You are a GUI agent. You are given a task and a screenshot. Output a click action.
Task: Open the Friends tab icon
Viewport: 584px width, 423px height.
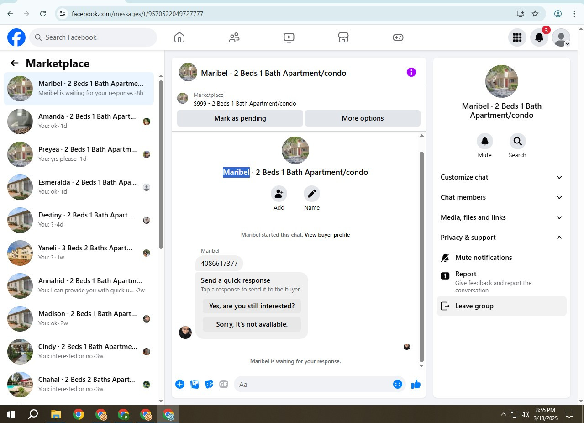[234, 37]
